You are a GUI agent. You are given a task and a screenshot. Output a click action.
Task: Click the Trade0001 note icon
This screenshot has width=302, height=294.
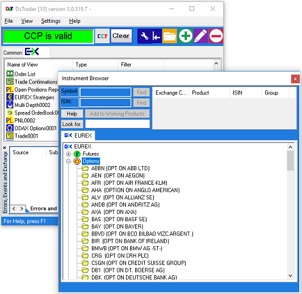pyautogui.click(x=10, y=136)
